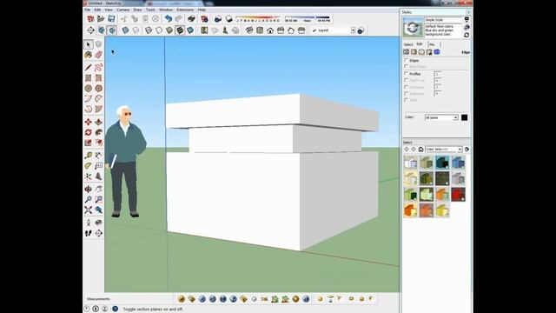This screenshot has height=313, width=556.
Task: Open the Camera menu
Action: (x=123, y=10)
